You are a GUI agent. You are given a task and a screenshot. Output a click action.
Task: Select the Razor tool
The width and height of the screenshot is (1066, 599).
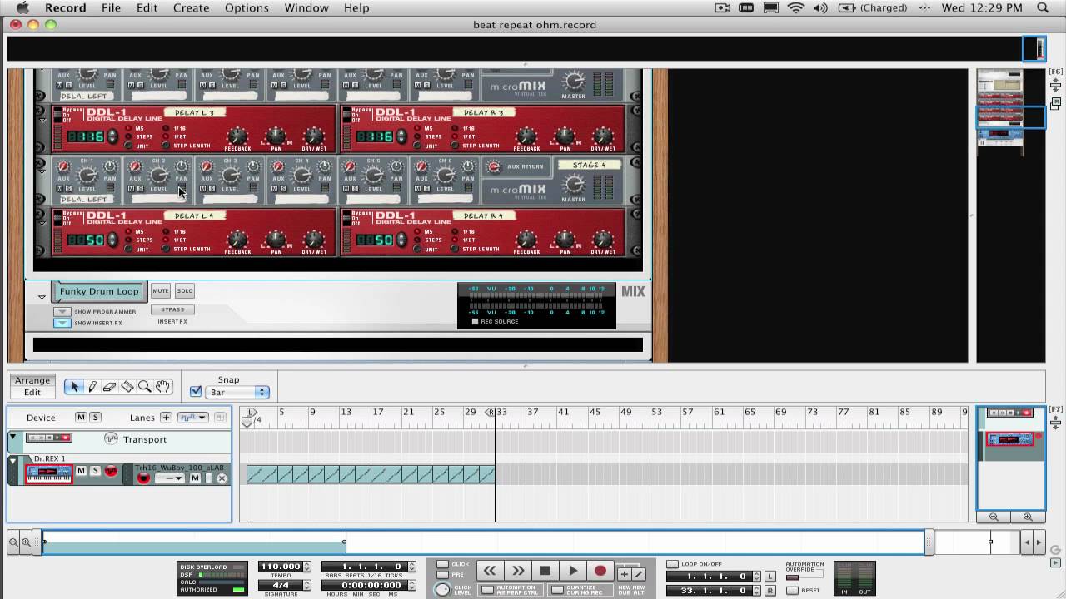tap(127, 387)
